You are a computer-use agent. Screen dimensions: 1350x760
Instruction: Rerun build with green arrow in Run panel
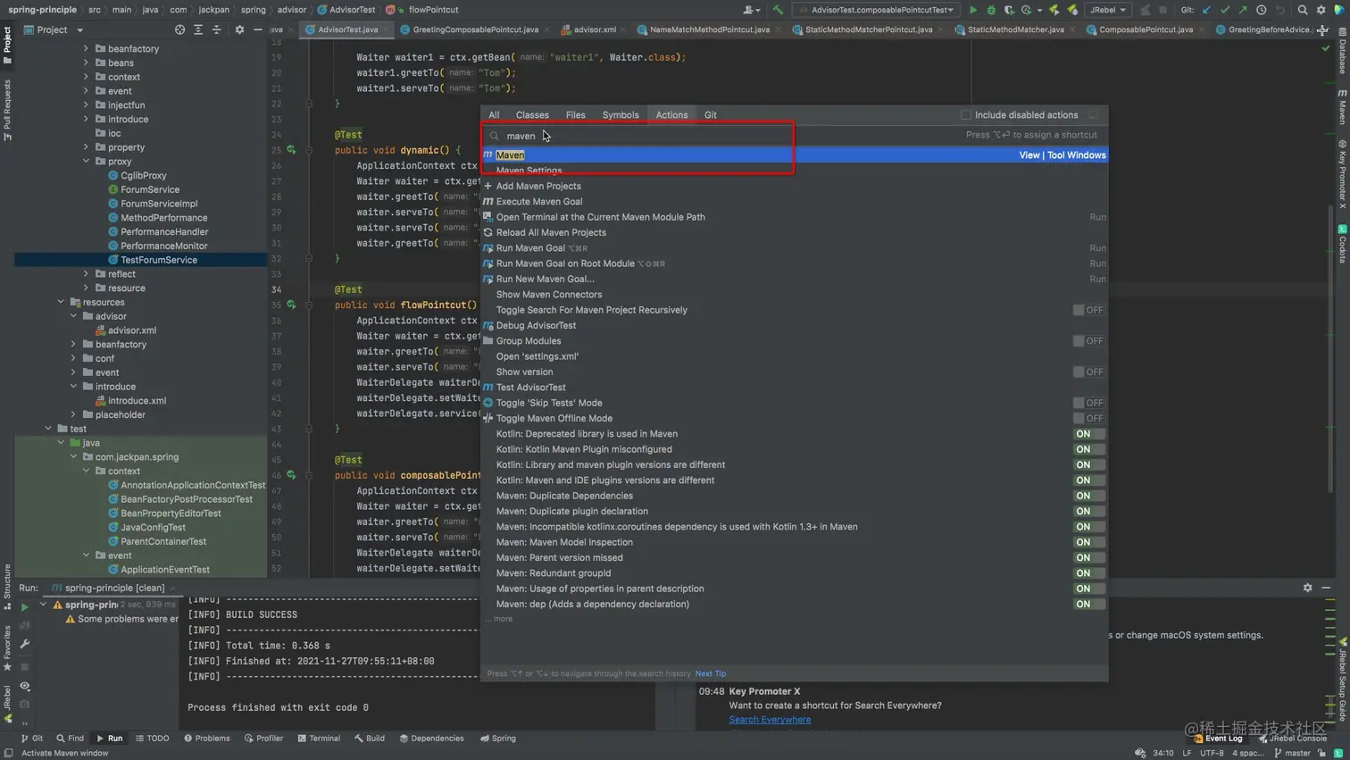pos(25,606)
